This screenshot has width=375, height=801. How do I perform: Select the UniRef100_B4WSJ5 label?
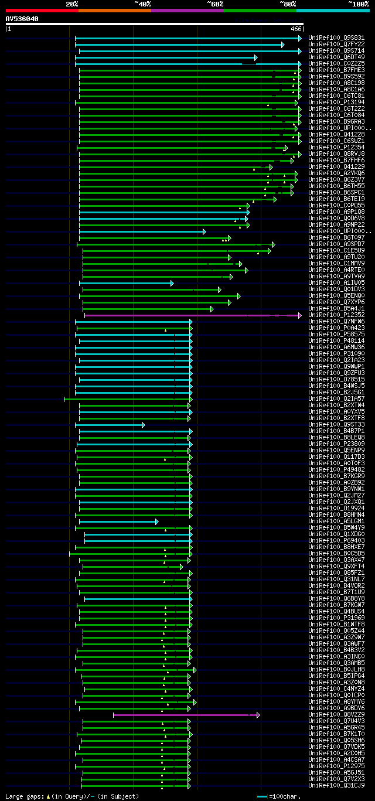[336, 386]
